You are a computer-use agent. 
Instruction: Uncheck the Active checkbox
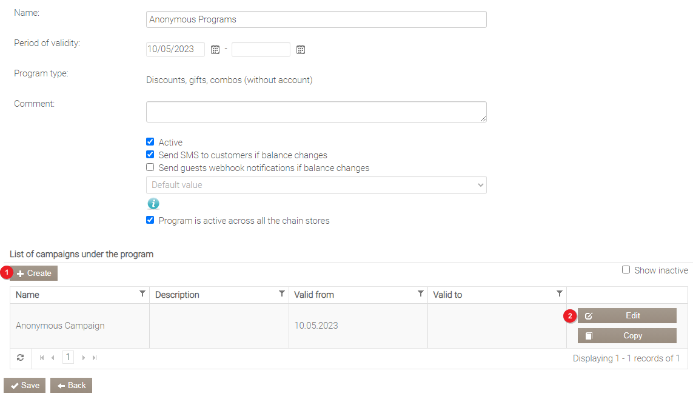(x=150, y=142)
